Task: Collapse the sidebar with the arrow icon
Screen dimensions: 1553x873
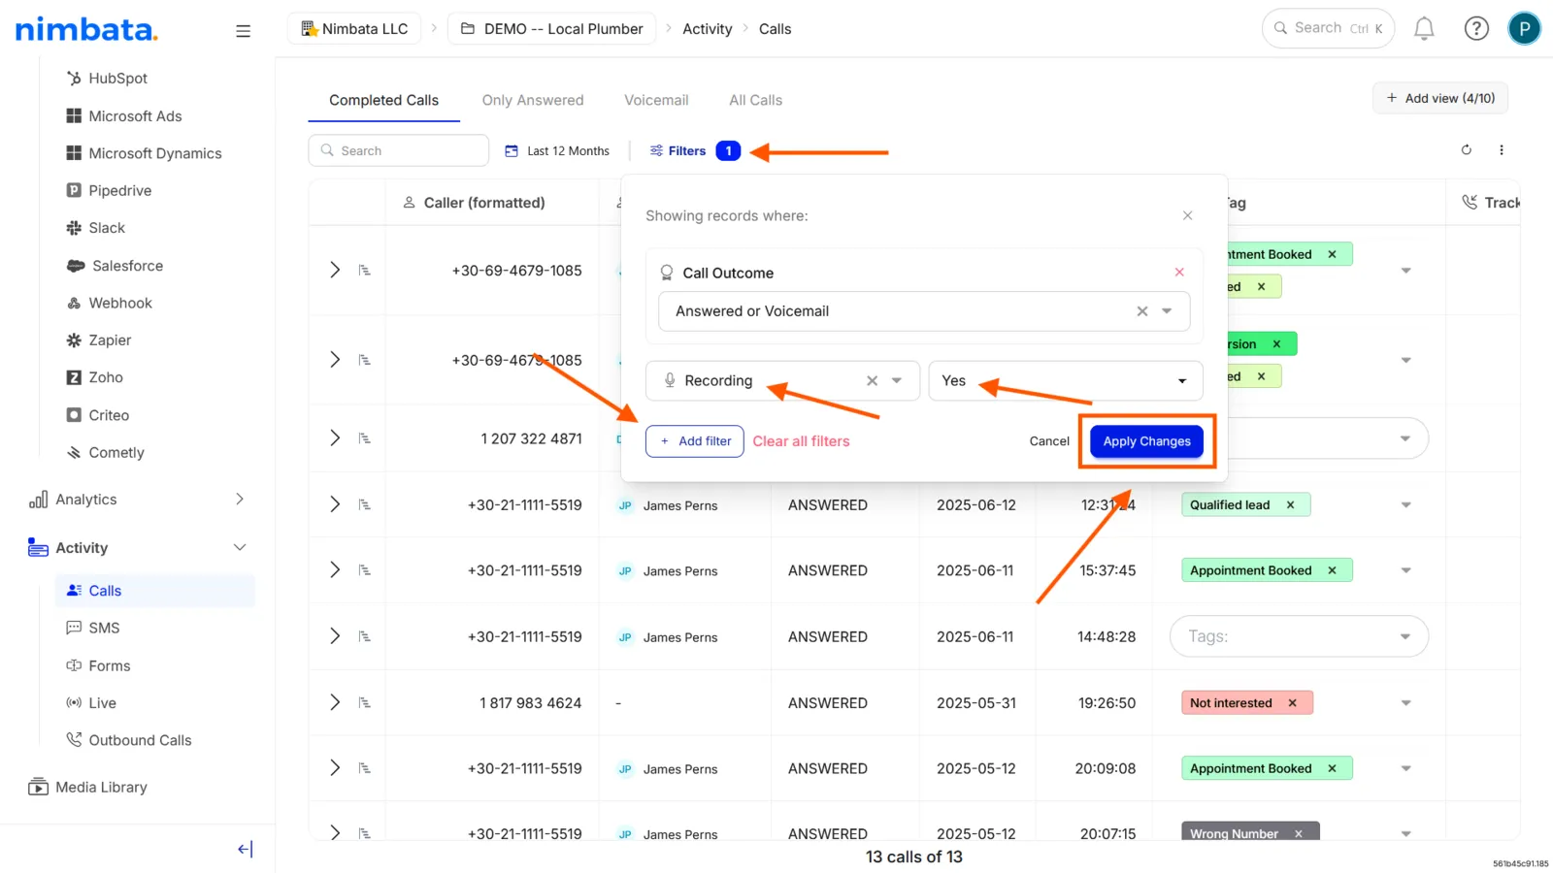Action: tap(245, 849)
